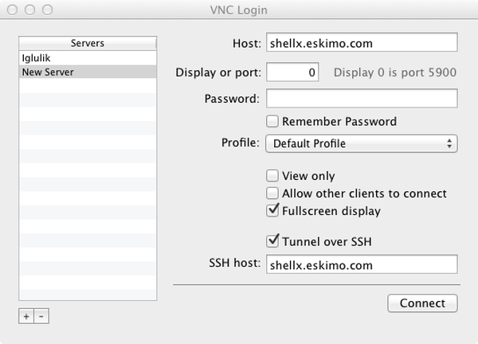Click the minus button to remove server
This screenshot has height=344, width=478.
coord(41,316)
